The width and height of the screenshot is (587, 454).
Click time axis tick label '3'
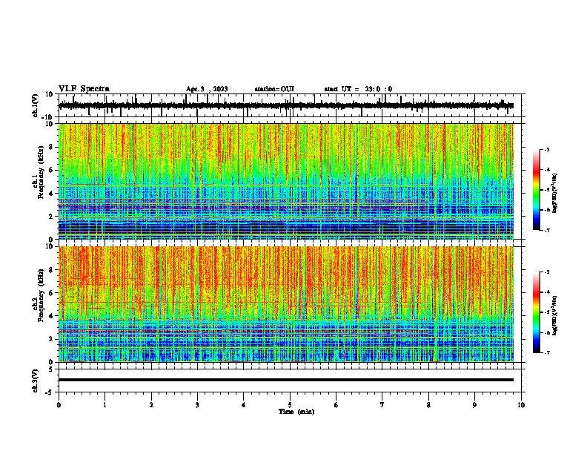click(x=197, y=405)
